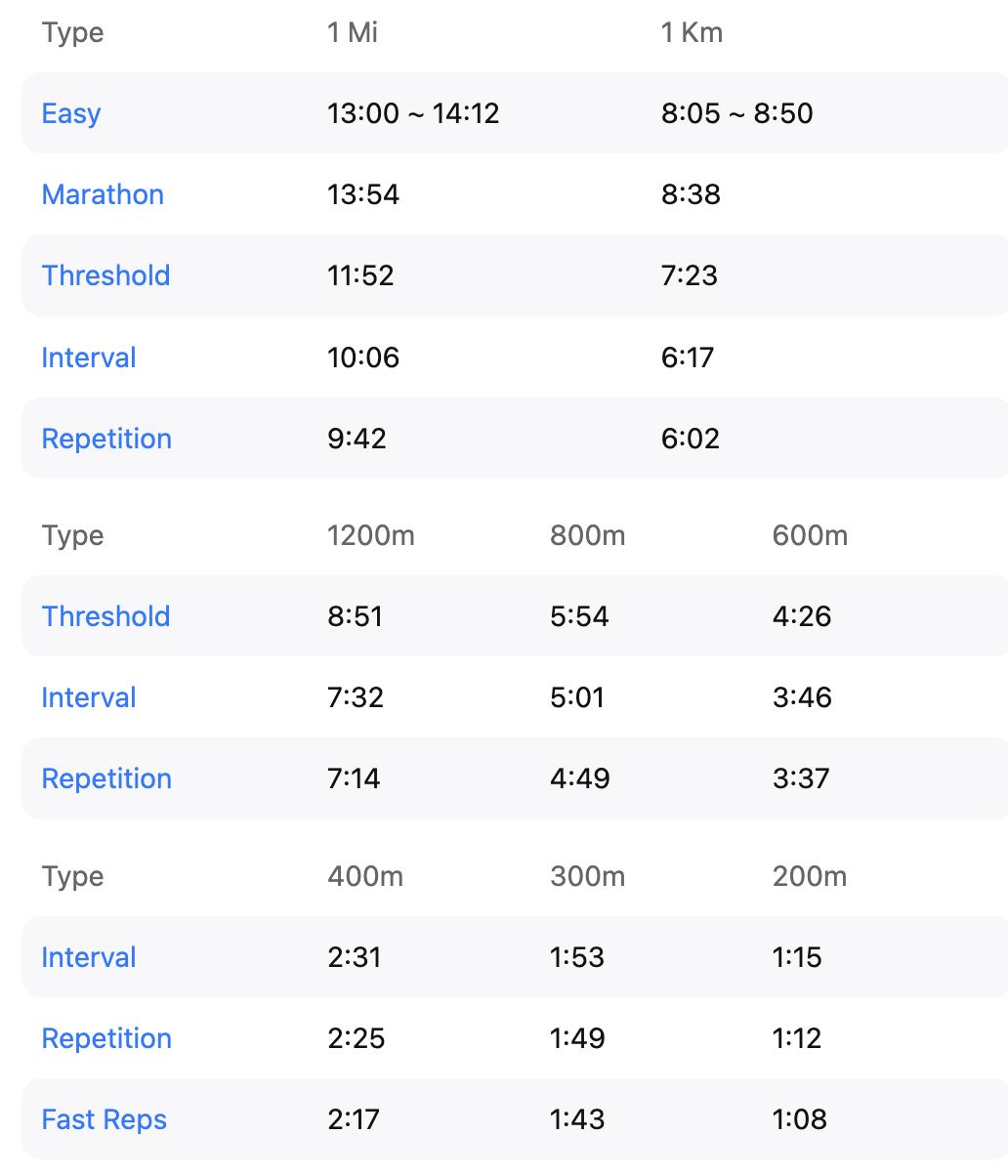Open the Marathon pace link
Image resolution: width=1008 pixels, height=1176 pixels.
point(103,194)
